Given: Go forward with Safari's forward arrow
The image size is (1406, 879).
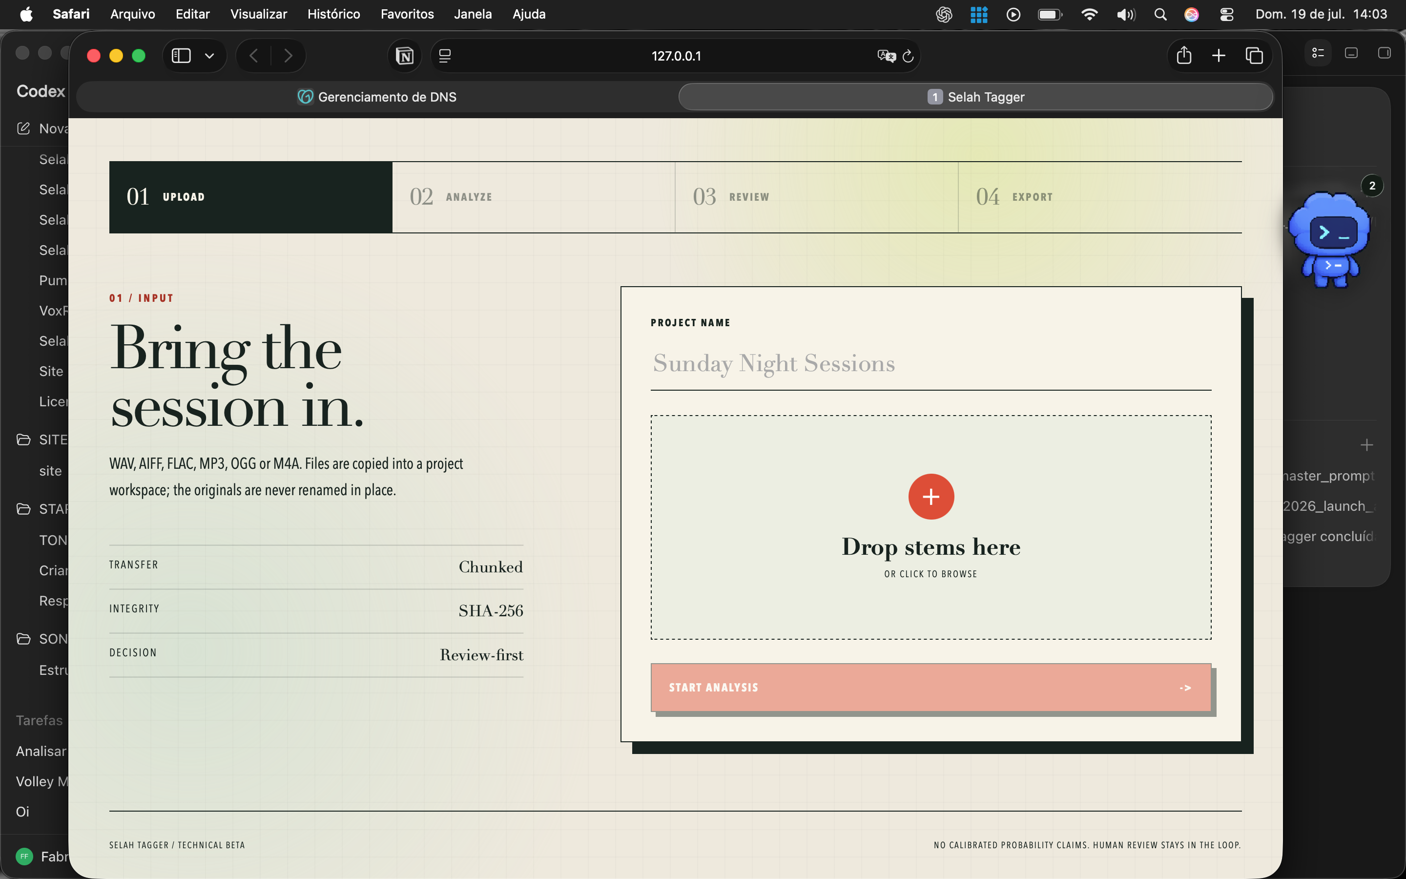Looking at the screenshot, I should [x=288, y=56].
